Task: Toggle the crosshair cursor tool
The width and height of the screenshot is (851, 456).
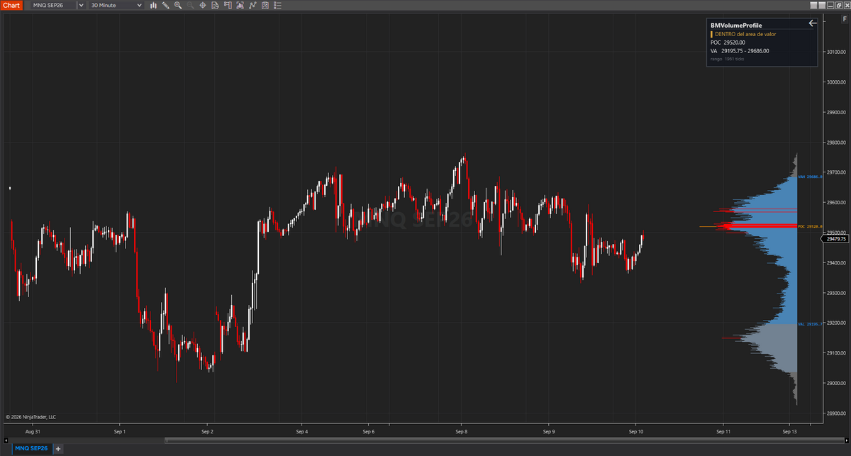Action: click(203, 5)
